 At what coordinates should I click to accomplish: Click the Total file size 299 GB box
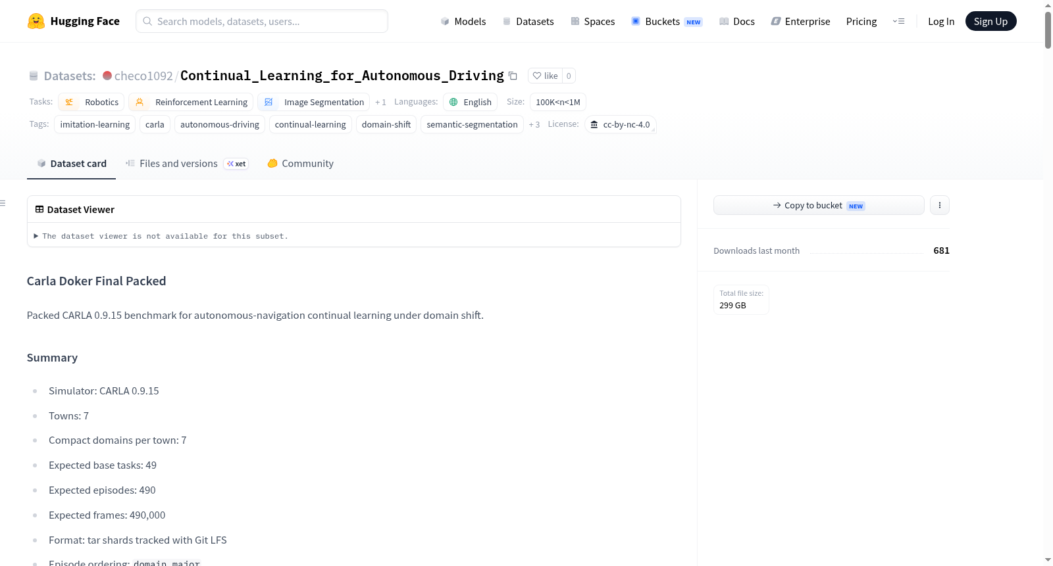[x=741, y=300]
